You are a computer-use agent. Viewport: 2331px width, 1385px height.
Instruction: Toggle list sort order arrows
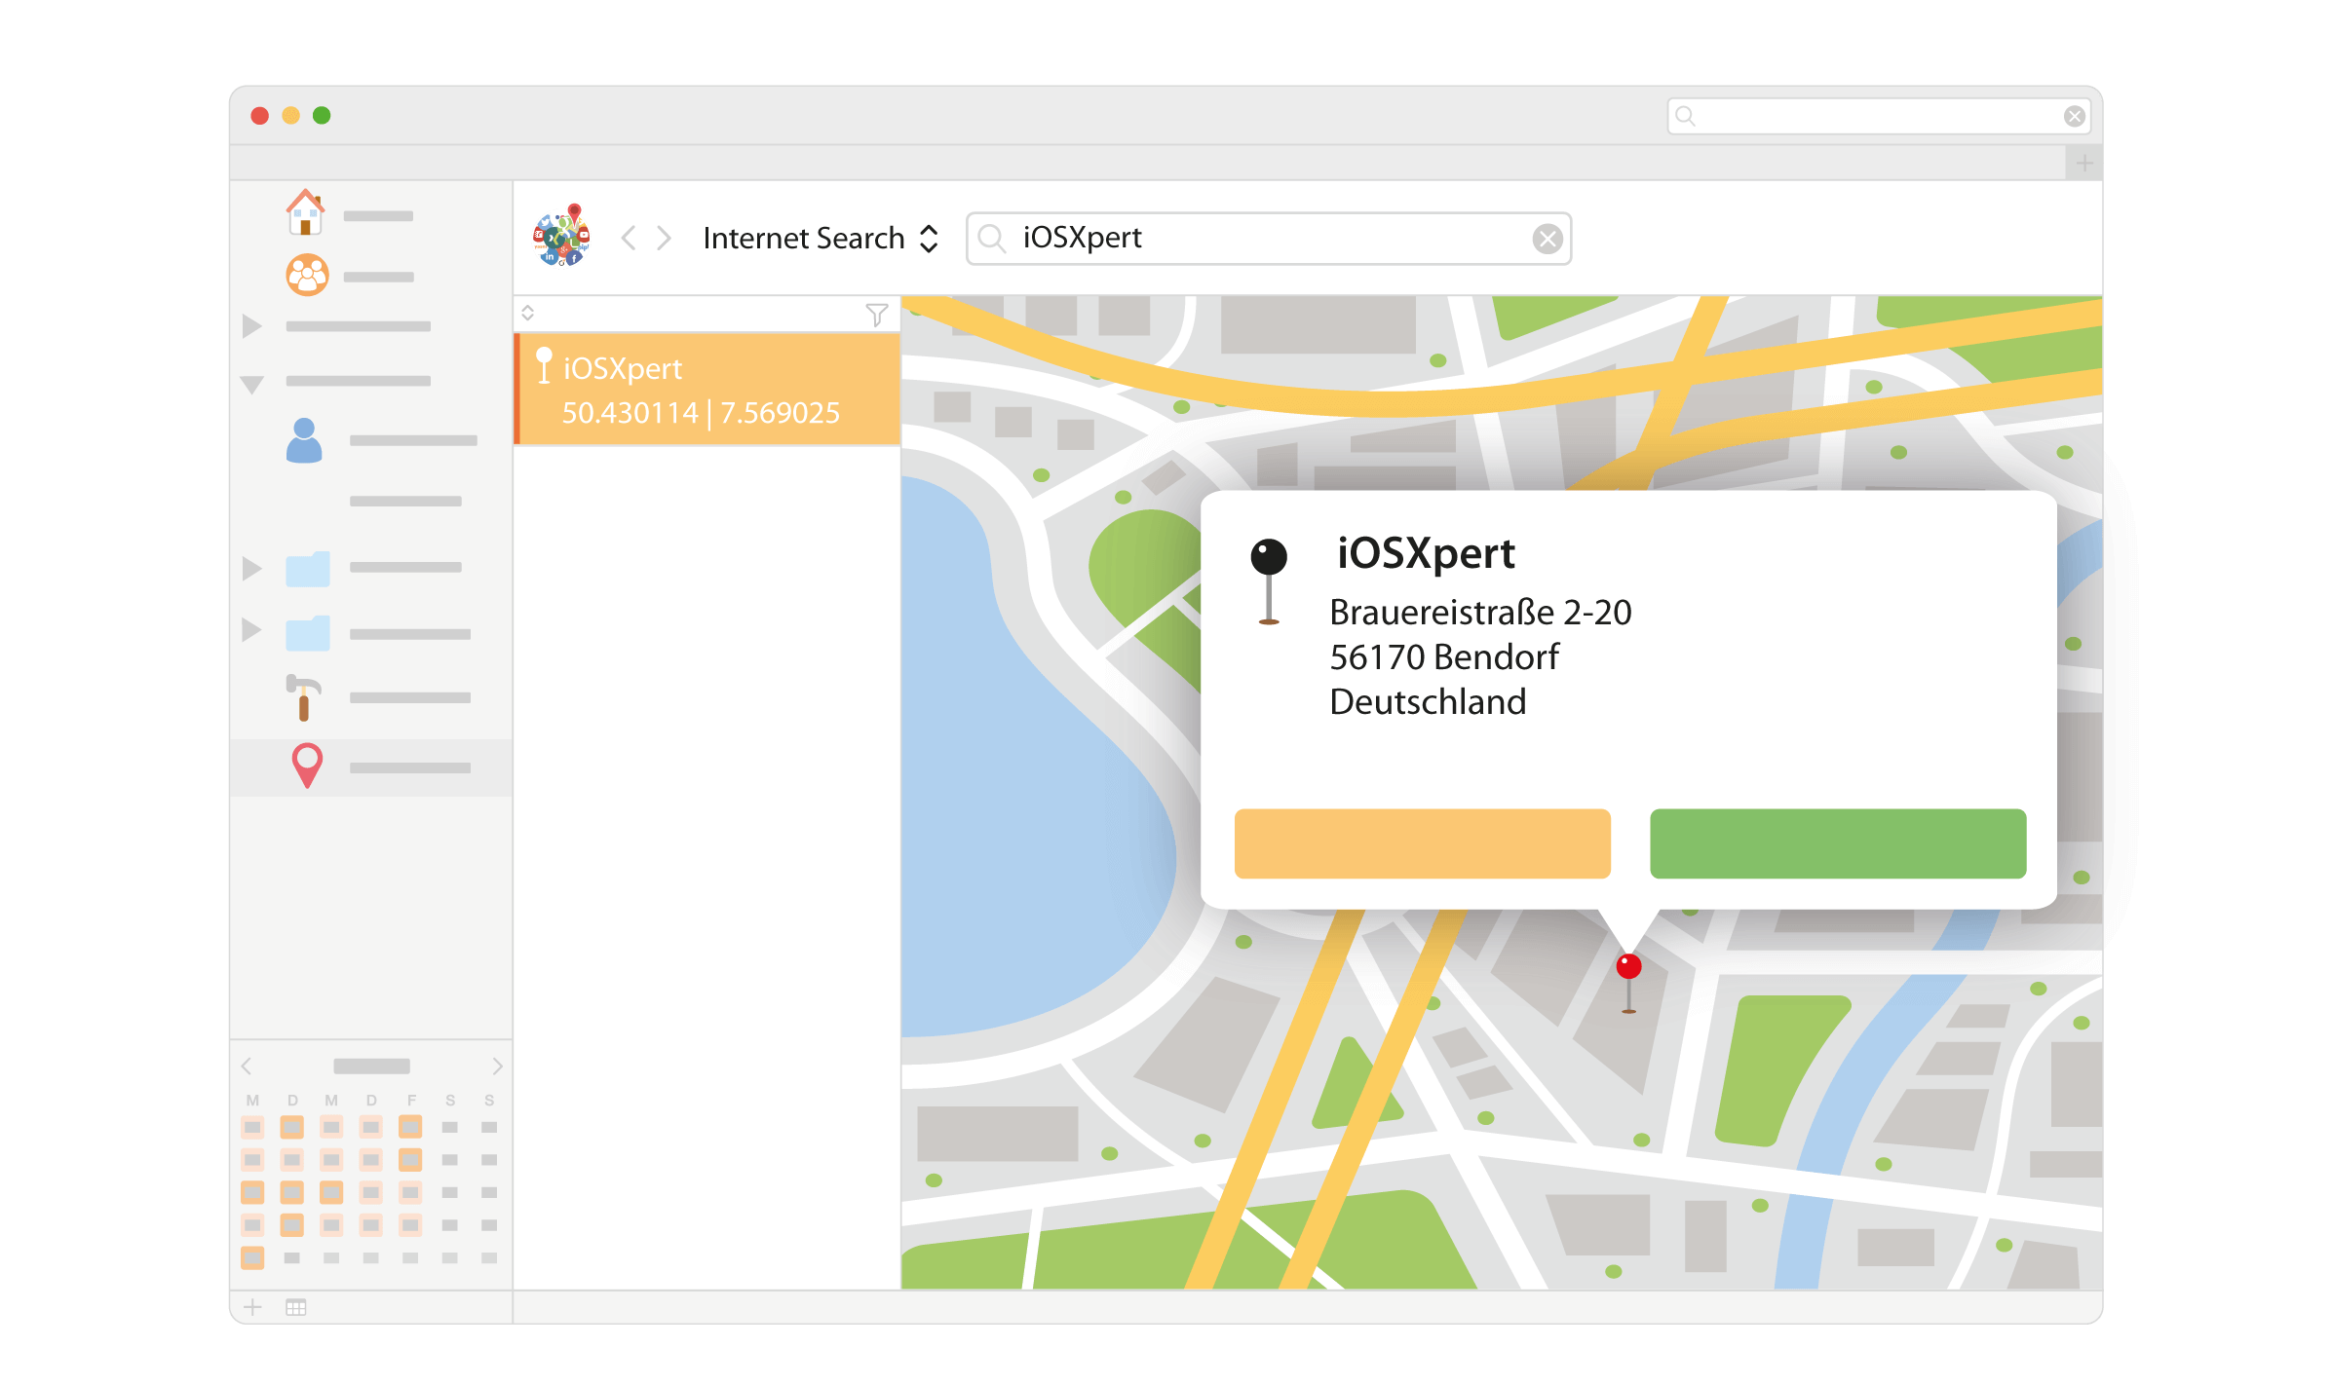tap(527, 313)
